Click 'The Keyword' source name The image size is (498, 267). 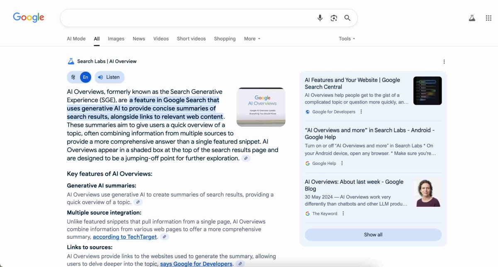pyautogui.click(x=325, y=214)
